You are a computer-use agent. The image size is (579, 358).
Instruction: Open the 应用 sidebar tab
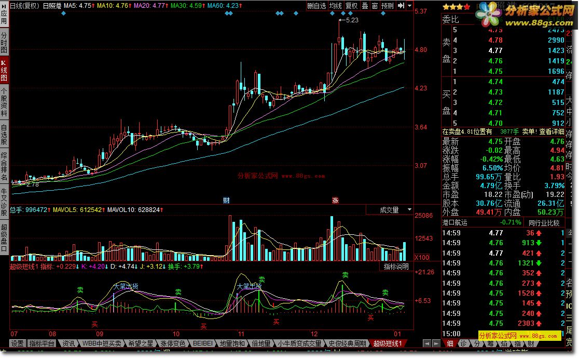click(4, 14)
